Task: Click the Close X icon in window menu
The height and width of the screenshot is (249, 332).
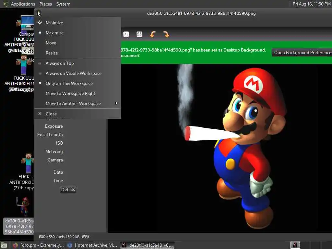Action: pyautogui.click(x=40, y=114)
